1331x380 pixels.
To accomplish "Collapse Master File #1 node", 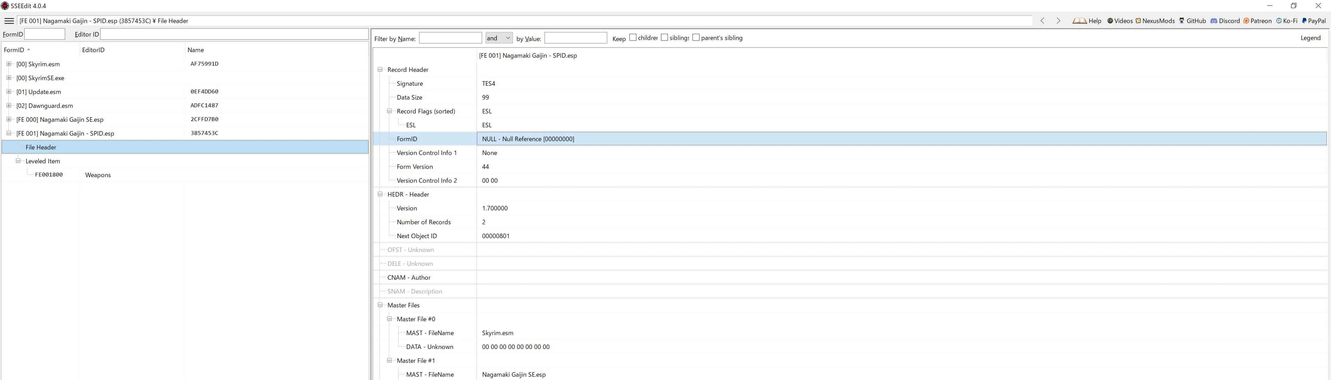I will point(389,360).
